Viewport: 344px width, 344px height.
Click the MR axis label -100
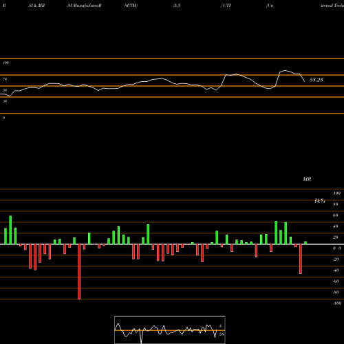coord(337,303)
